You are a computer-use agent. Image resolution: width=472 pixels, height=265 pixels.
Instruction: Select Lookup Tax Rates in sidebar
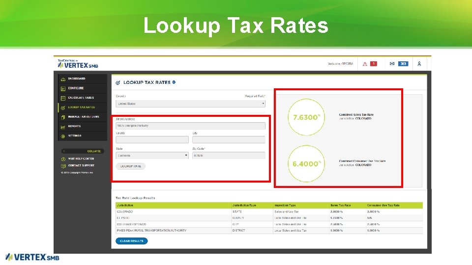(83, 107)
